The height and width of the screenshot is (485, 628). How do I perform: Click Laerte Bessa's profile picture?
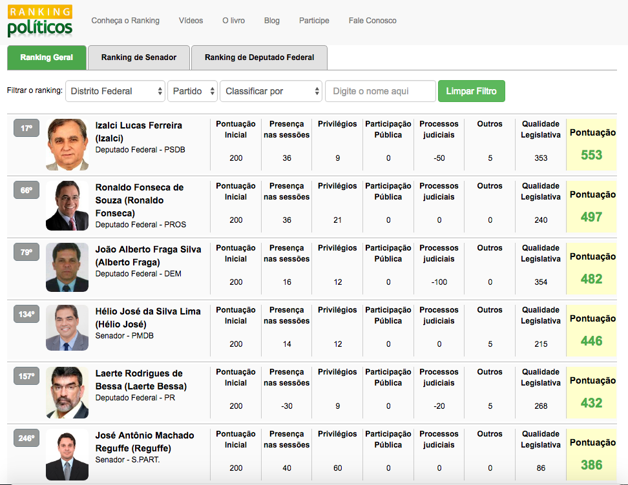[67, 392]
